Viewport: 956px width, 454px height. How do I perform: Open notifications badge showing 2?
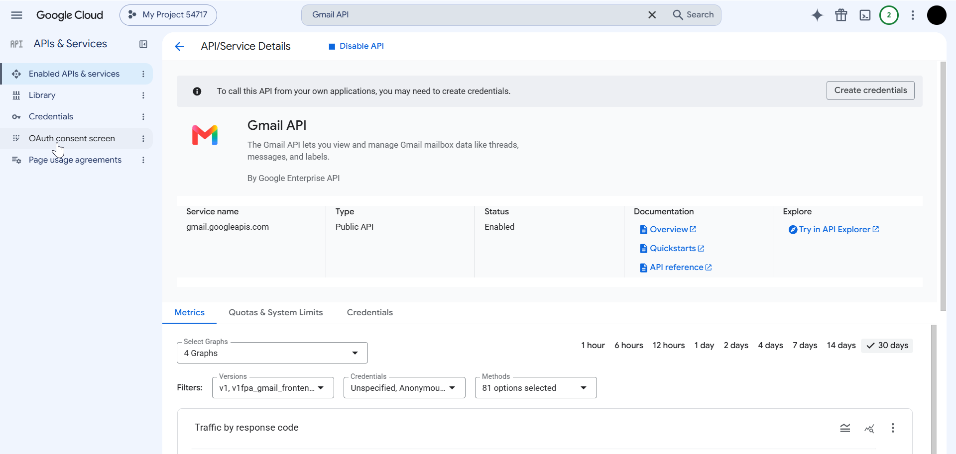889,15
